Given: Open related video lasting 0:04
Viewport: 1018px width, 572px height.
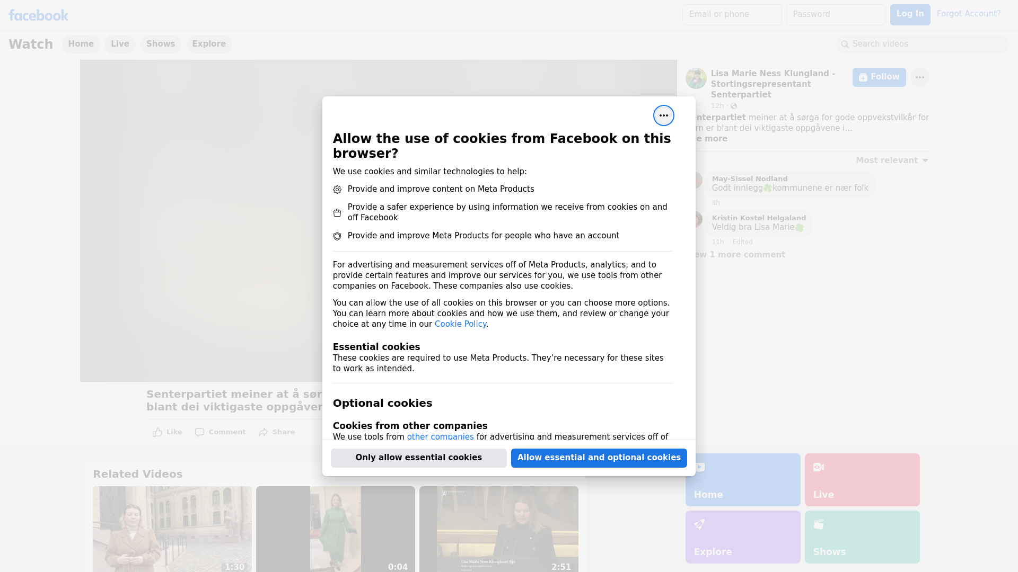Looking at the screenshot, I should pos(335,529).
